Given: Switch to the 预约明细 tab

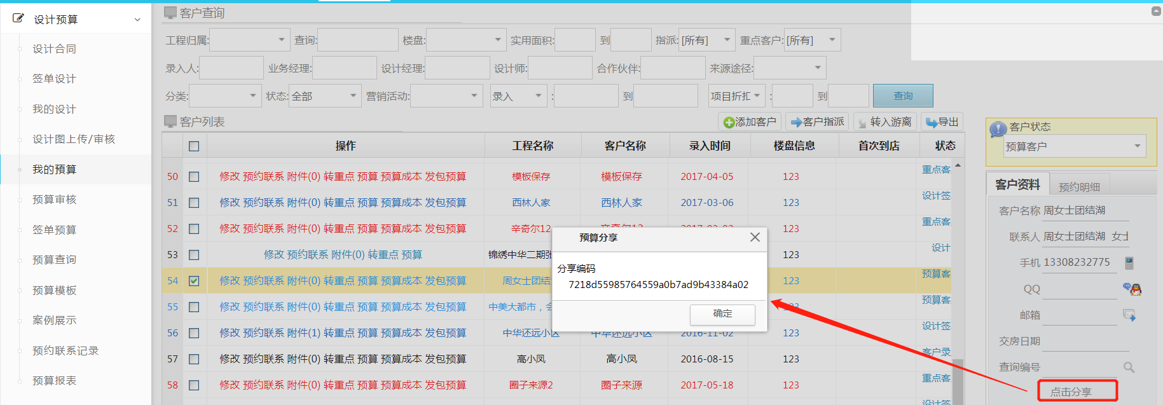Looking at the screenshot, I should pos(1079,186).
